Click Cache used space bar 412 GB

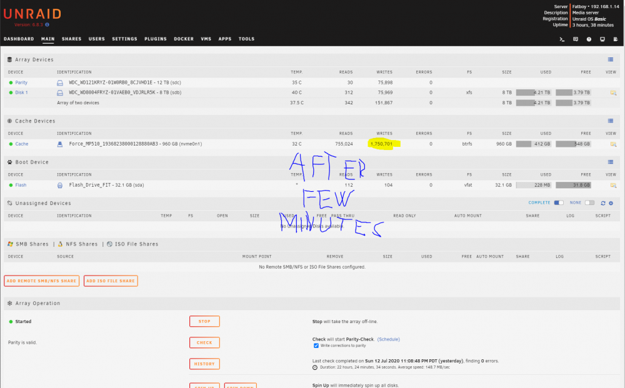click(534, 144)
